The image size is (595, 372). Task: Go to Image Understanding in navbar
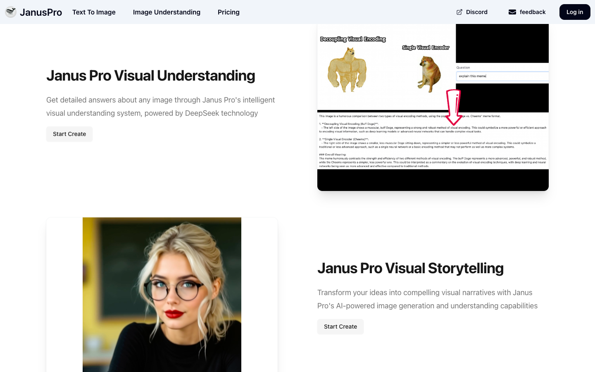[x=167, y=12]
